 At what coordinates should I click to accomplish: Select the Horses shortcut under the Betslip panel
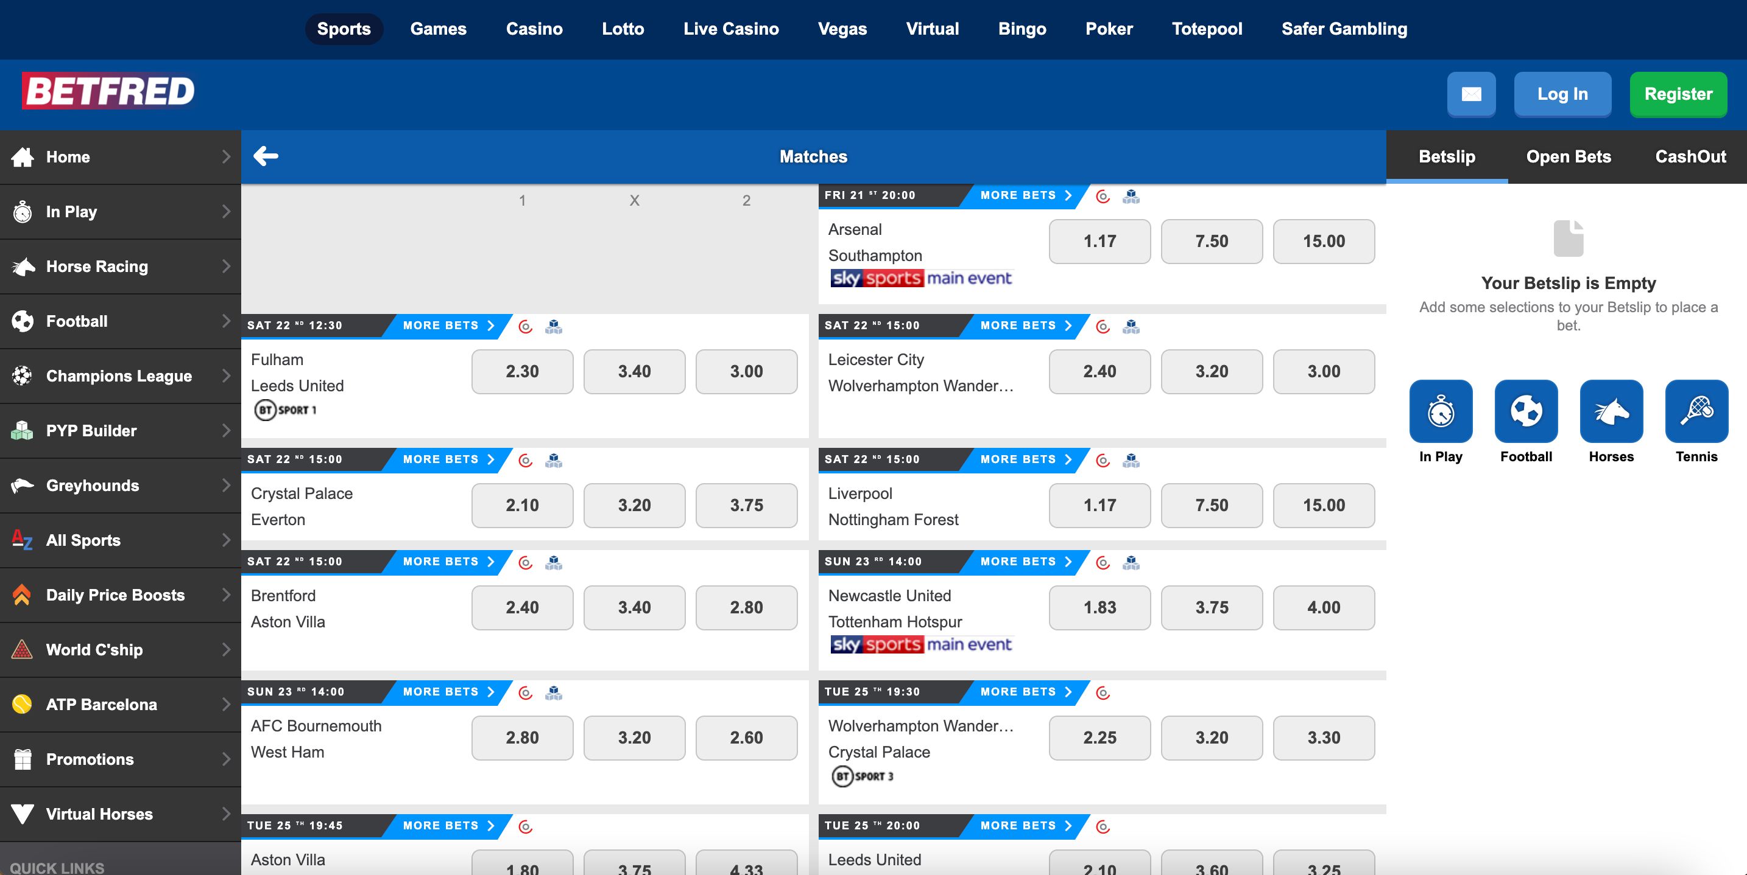pos(1611,411)
